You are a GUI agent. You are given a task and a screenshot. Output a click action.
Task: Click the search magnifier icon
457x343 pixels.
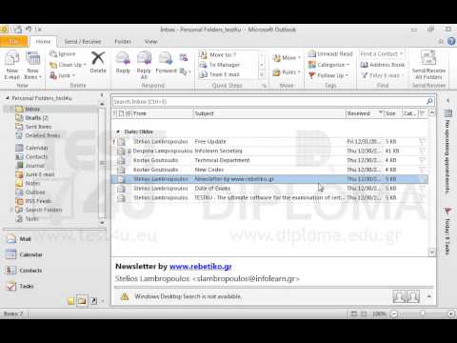tap(429, 101)
